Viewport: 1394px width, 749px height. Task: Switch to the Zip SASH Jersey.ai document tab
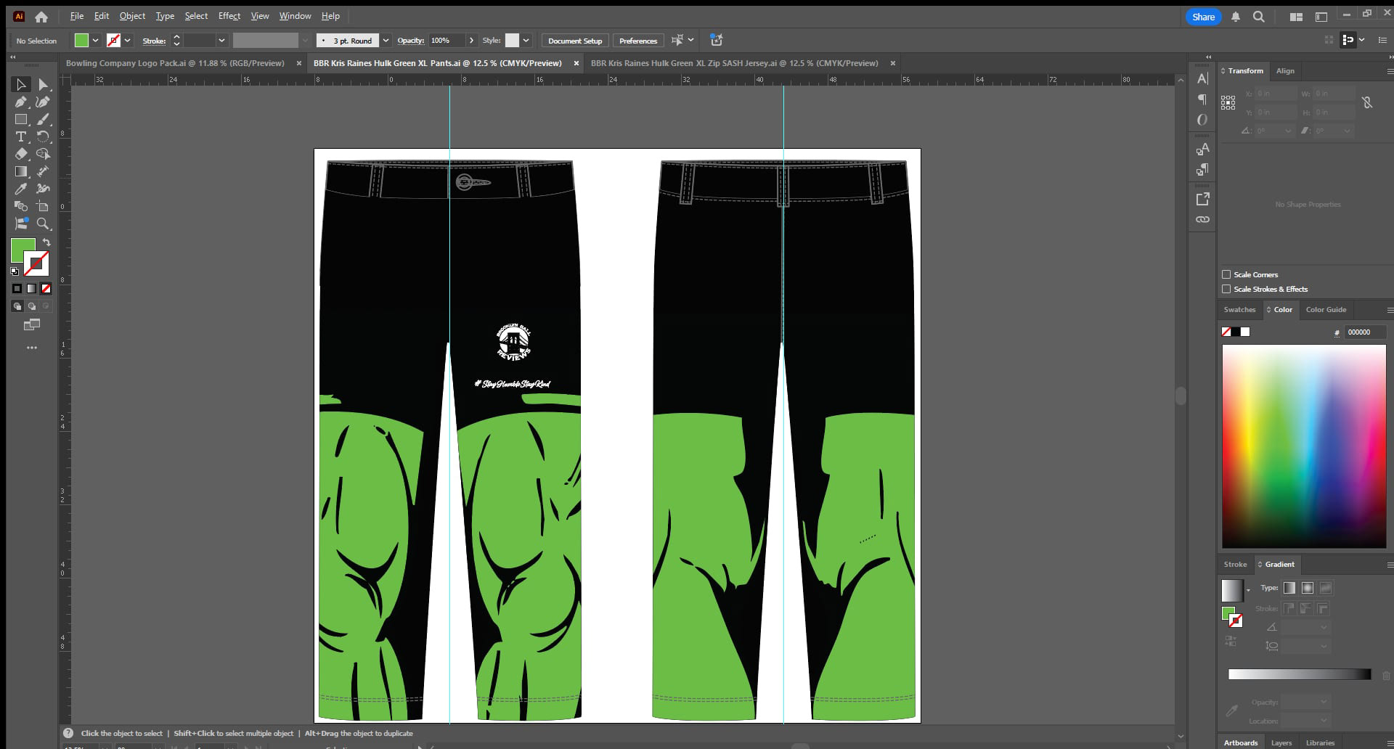tap(735, 63)
